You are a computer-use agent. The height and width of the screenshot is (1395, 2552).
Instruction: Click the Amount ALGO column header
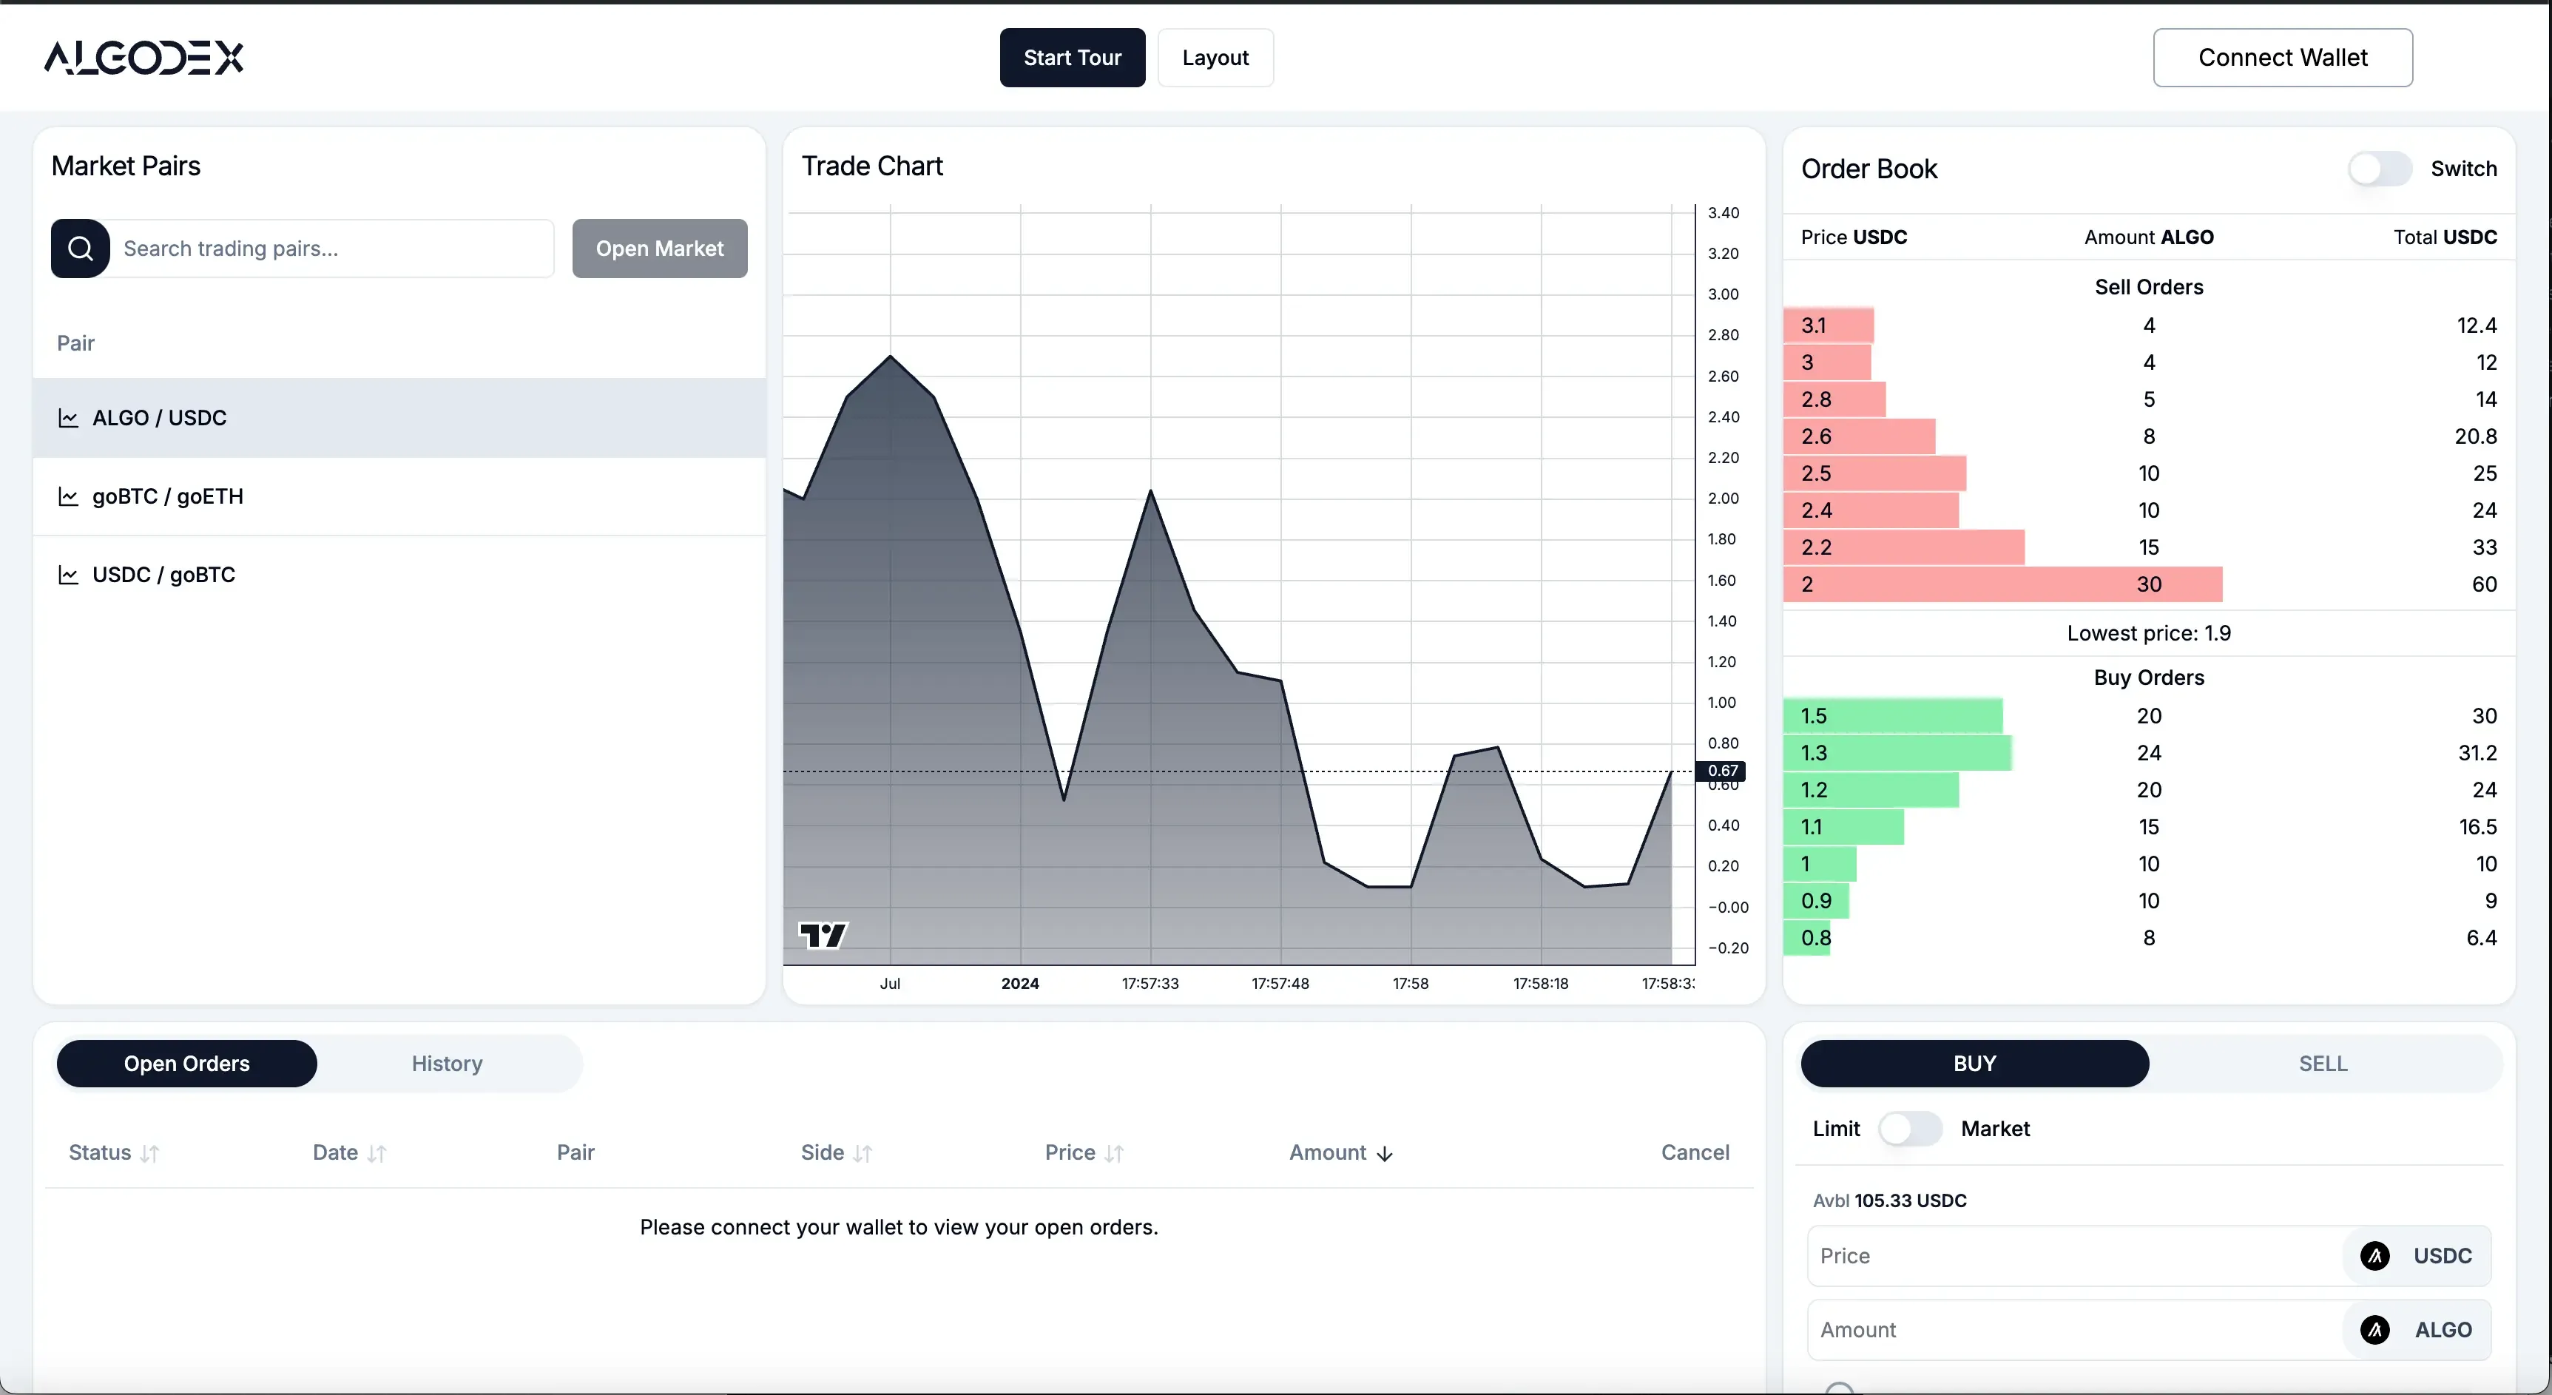click(2149, 237)
